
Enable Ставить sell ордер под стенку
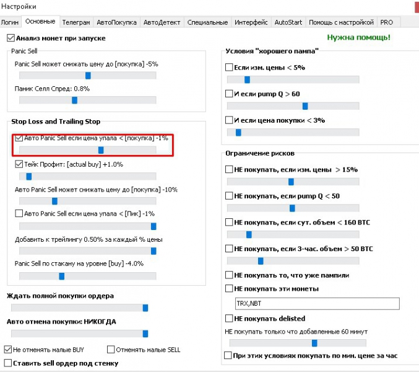[8, 363]
